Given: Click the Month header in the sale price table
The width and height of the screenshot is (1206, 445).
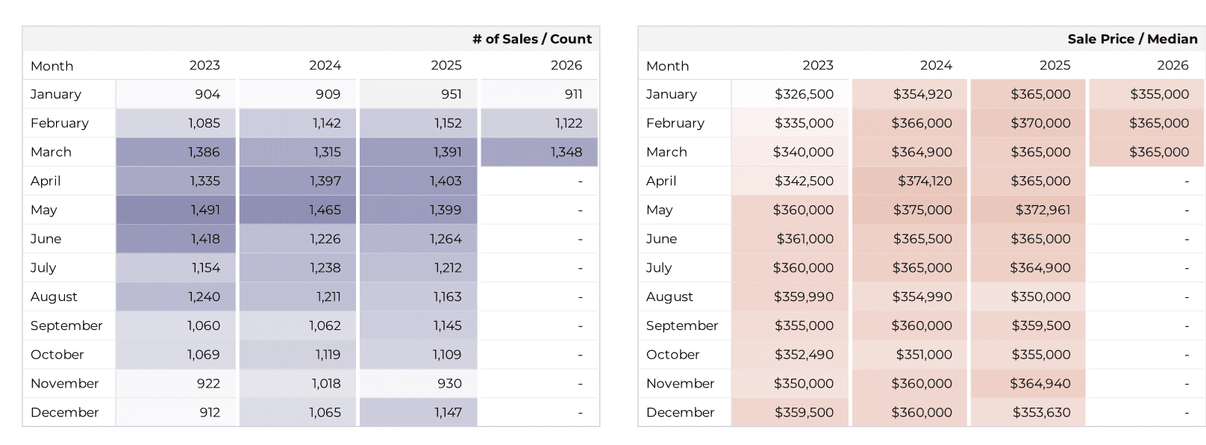Looking at the screenshot, I should tap(667, 66).
